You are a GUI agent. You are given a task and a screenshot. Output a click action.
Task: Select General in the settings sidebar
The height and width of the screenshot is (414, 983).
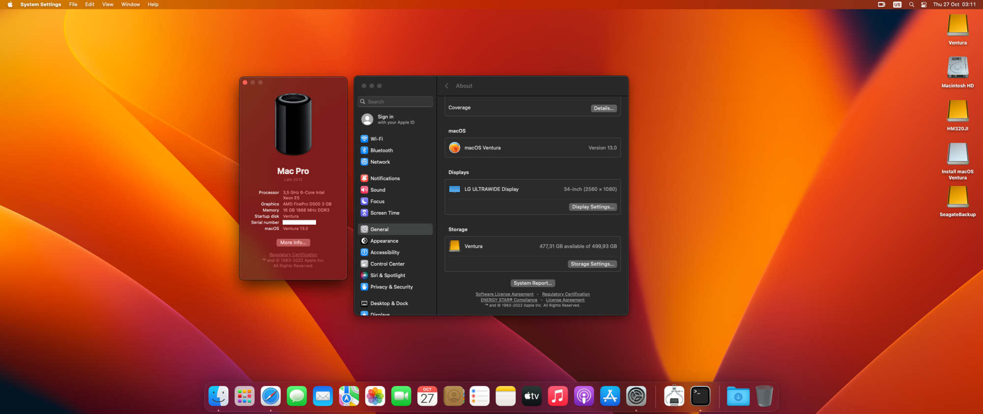(395, 229)
